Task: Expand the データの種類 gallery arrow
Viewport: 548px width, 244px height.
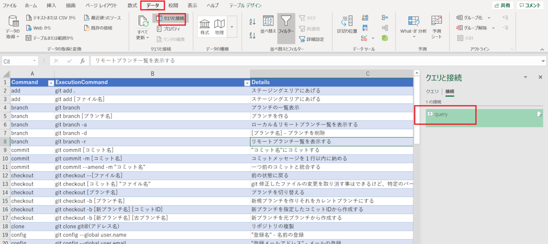Action: point(232,27)
